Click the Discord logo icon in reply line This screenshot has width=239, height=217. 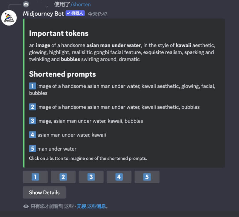tap(26, 4)
